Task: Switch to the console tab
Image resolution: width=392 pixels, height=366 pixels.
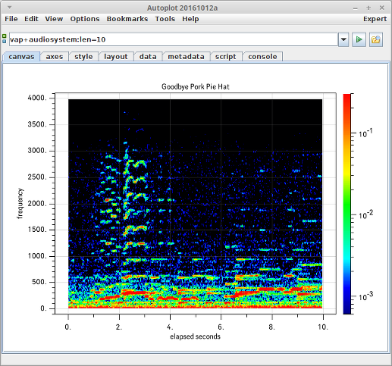Action: pyautogui.click(x=262, y=57)
